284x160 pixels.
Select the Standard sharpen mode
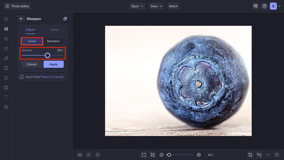(x=53, y=41)
